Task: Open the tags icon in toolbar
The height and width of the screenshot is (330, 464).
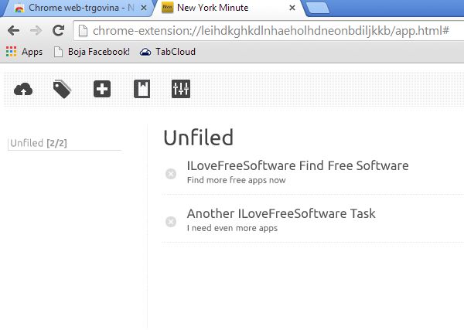Action: [62, 90]
